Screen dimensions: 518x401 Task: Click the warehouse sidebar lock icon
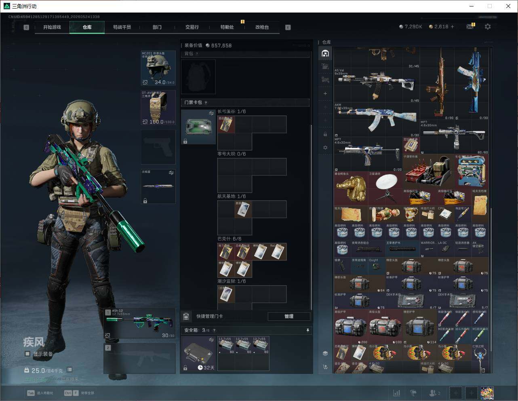click(x=325, y=134)
